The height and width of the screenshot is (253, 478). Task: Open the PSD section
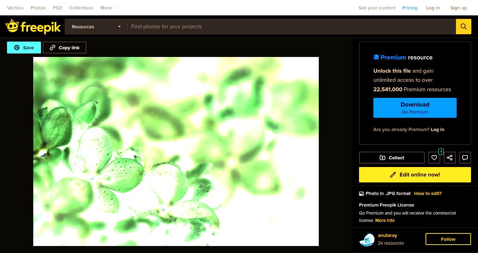click(57, 8)
